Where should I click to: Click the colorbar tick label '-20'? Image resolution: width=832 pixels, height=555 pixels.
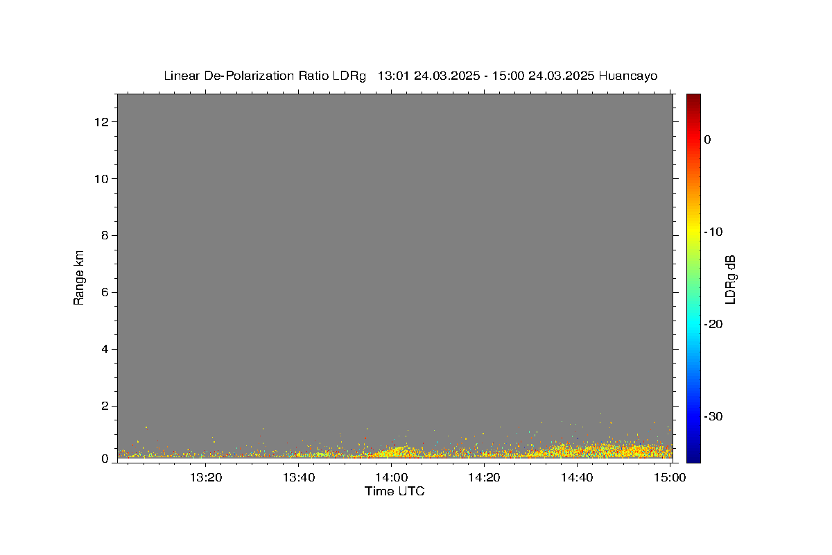[x=714, y=324]
